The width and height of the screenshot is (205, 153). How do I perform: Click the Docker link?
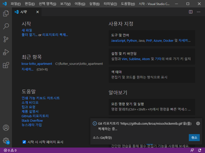tap(168, 40)
